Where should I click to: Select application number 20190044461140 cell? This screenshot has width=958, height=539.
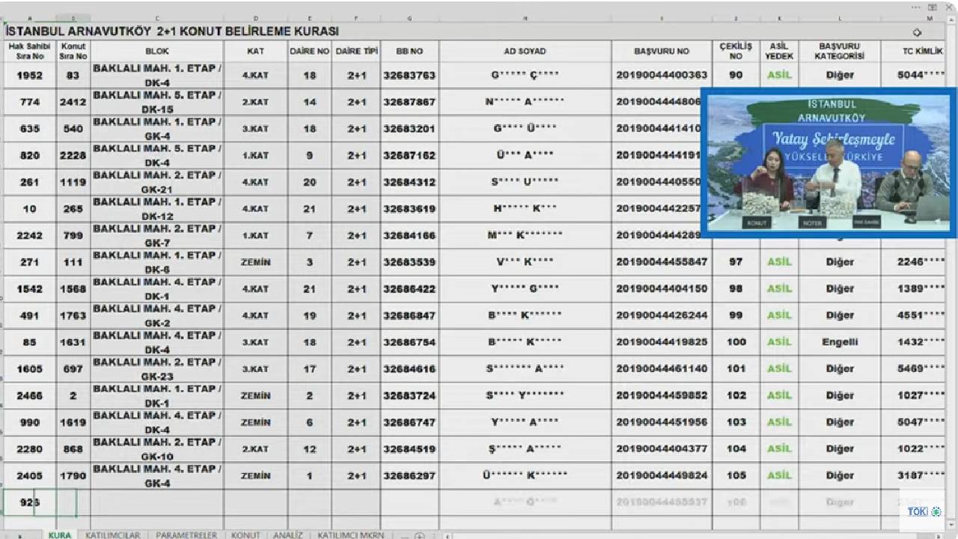[x=662, y=369]
